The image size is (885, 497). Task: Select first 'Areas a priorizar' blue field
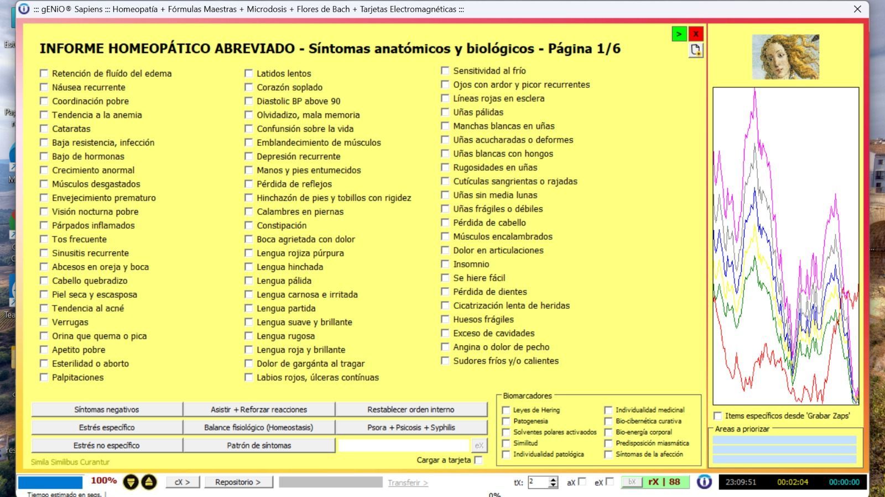784,440
